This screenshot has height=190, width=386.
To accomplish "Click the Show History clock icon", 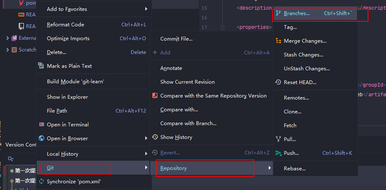I will point(155,137).
